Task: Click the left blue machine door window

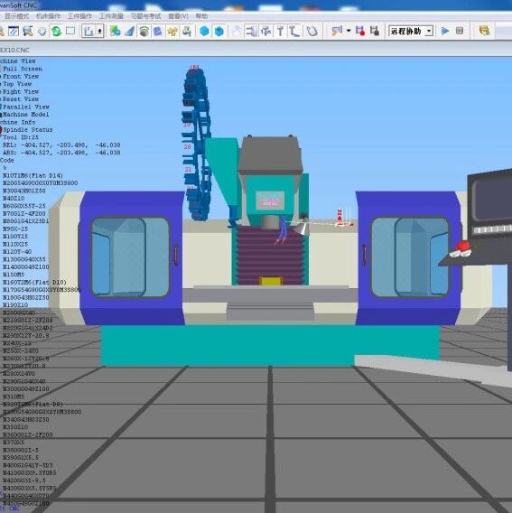Action: (x=131, y=257)
